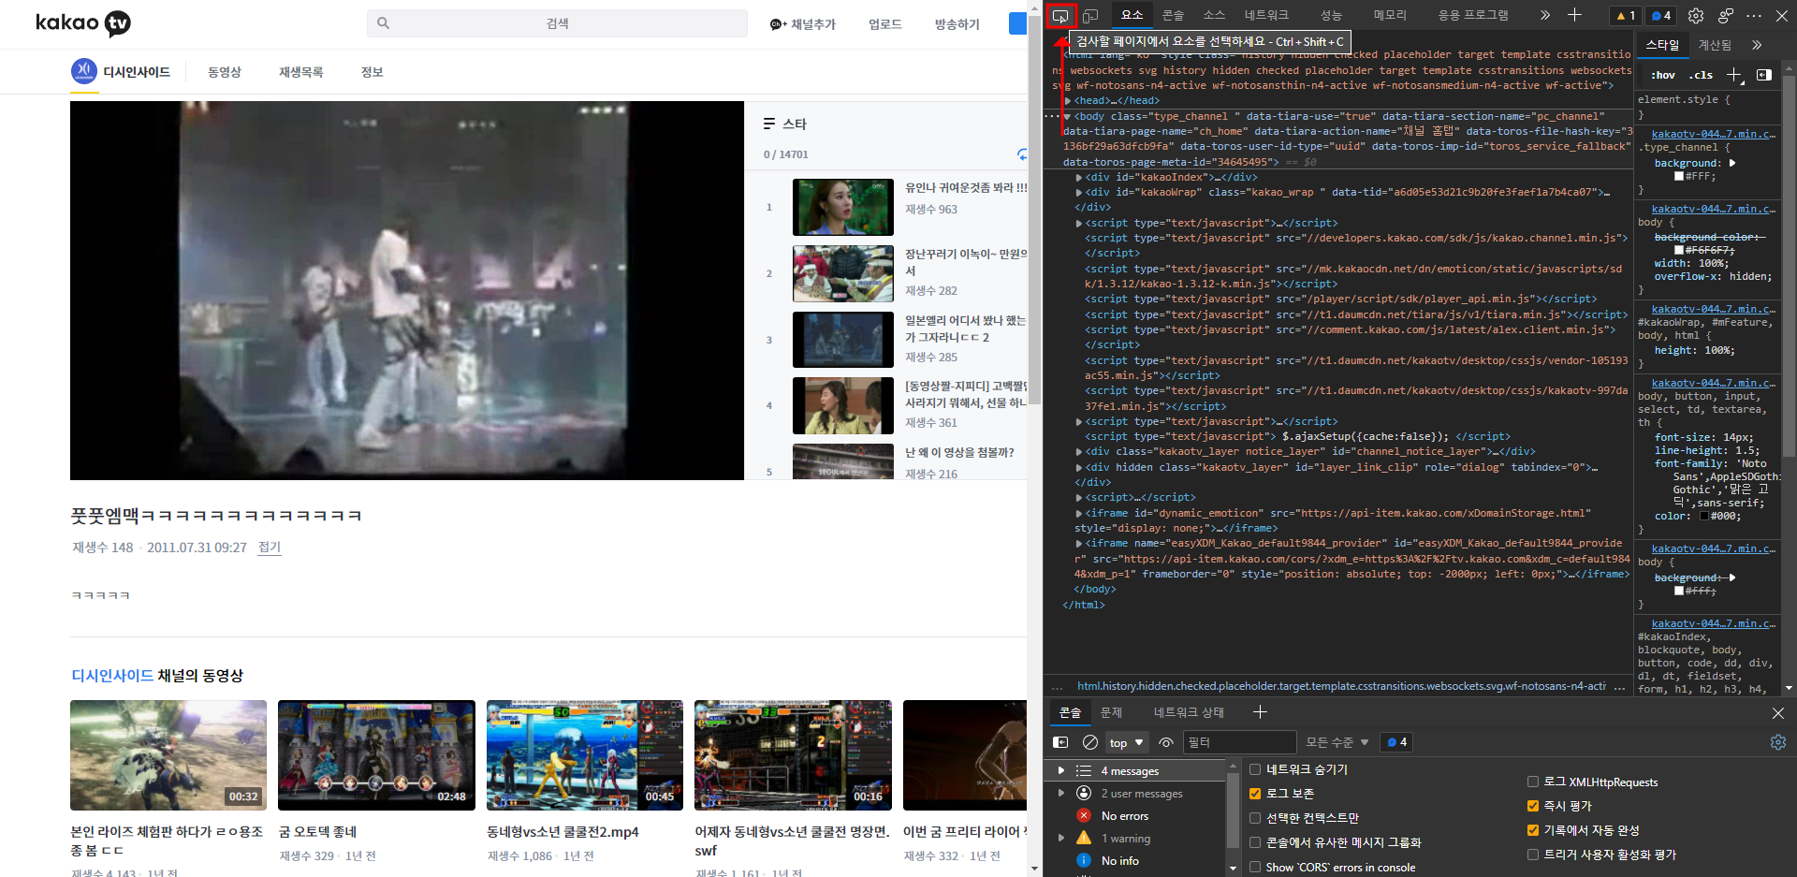Switch to 성능 tab
Image resolution: width=1797 pixels, height=877 pixels.
(x=1331, y=15)
